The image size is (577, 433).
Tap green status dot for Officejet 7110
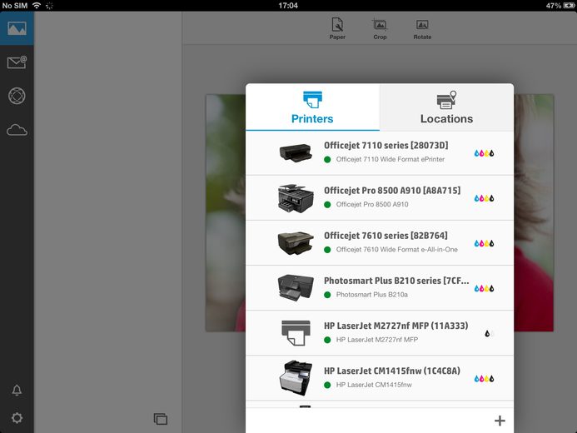327,159
